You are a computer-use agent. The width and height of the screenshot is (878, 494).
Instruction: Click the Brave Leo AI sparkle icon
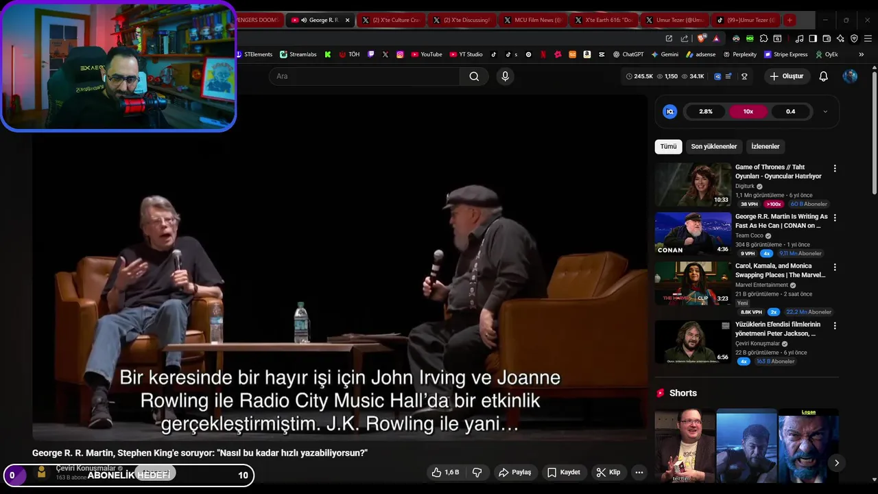click(840, 38)
